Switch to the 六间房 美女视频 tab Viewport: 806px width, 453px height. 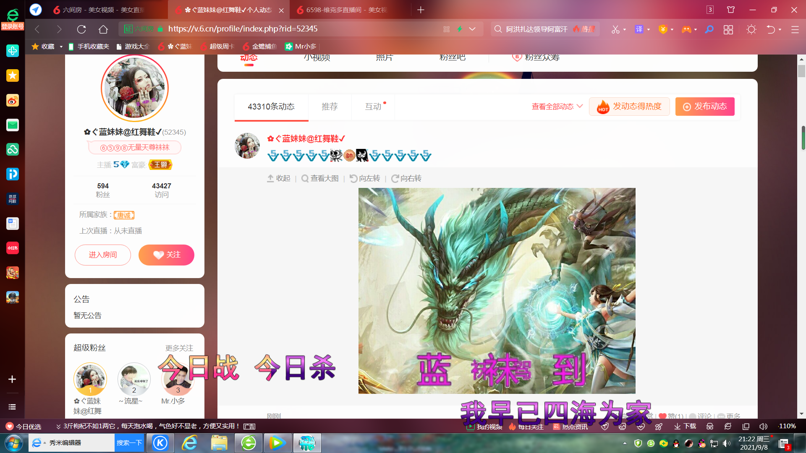click(101, 10)
